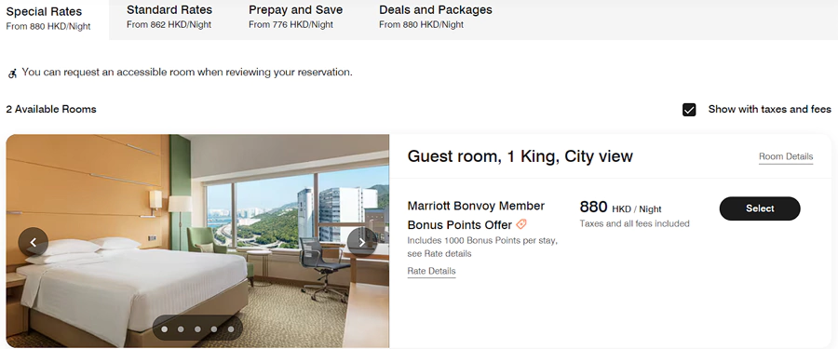Click the orange offer tag icon
This screenshot has width=838, height=349.
tap(521, 224)
